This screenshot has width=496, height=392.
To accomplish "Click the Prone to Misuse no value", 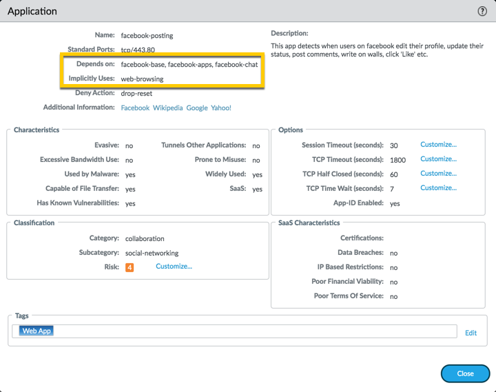I will pyautogui.click(x=256, y=160).
